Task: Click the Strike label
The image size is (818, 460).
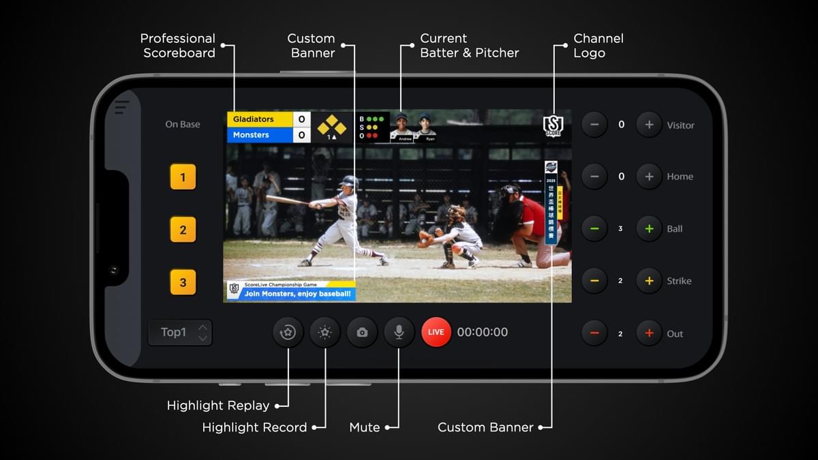Action: [x=679, y=281]
